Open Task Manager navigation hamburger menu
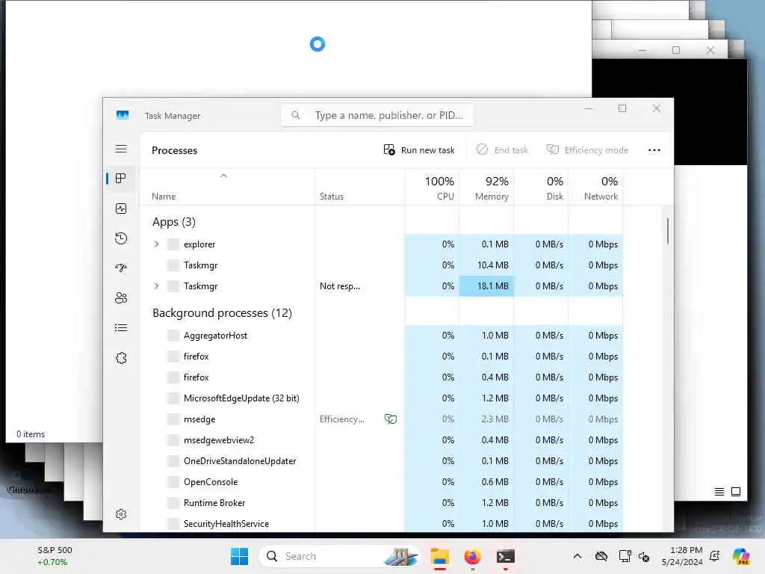The width and height of the screenshot is (765, 574). [x=121, y=149]
